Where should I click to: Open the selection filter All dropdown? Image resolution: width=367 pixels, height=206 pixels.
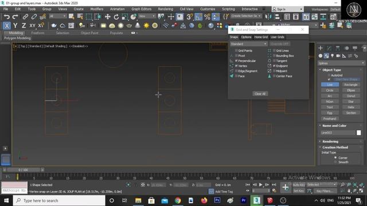[x=57, y=16]
